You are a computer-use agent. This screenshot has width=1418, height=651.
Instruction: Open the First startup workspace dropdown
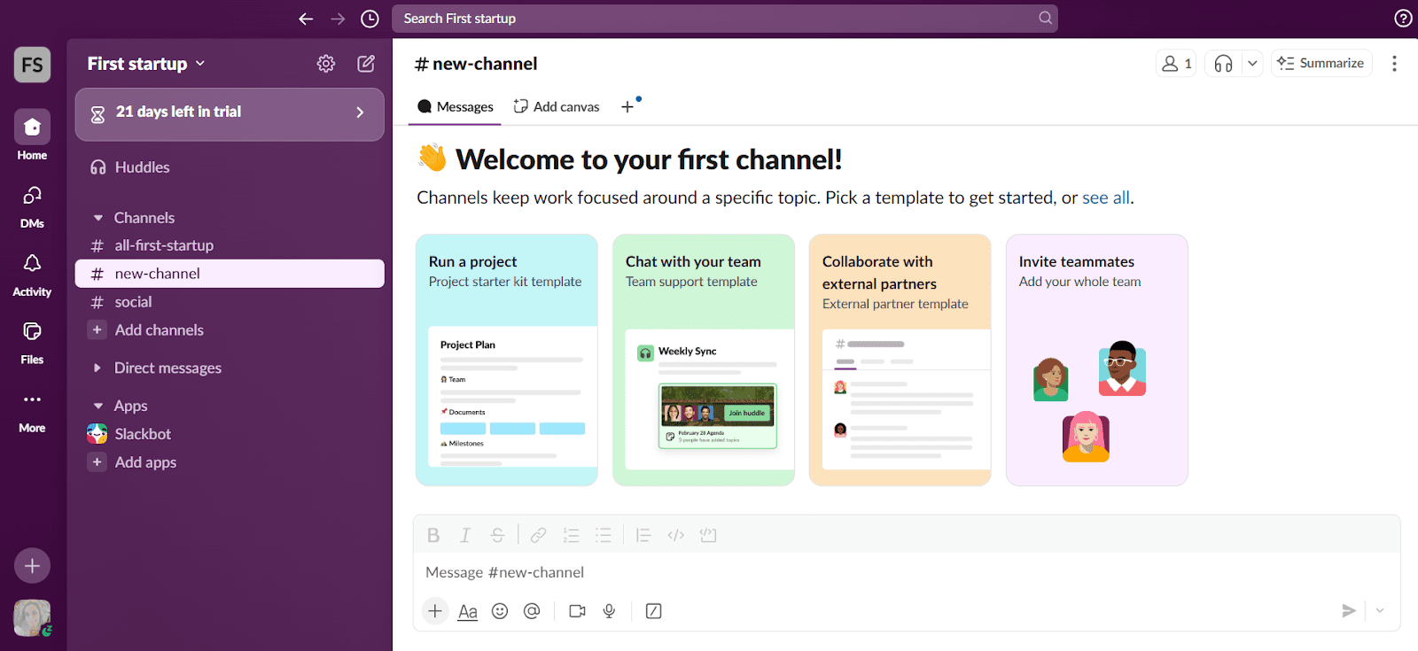click(146, 64)
